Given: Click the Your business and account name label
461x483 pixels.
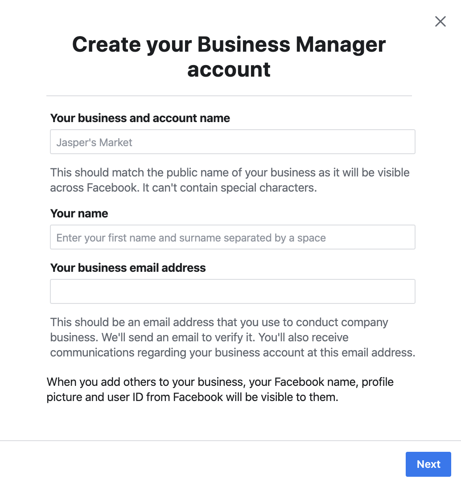Looking at the screenshot, I should pos(140,118).
